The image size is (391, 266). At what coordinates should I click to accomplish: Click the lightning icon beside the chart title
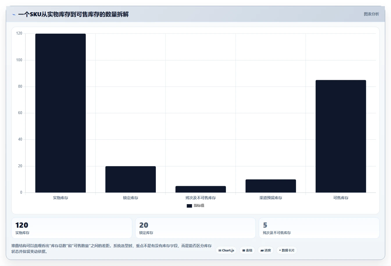pos(14,15)
